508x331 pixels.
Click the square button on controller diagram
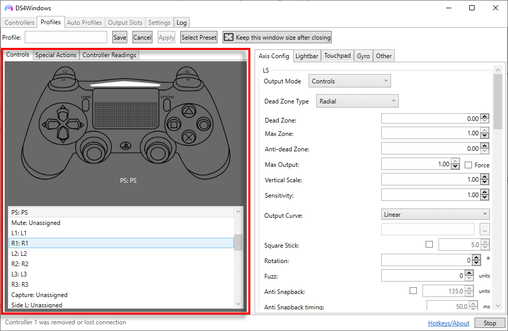click(x=174, y=124)
